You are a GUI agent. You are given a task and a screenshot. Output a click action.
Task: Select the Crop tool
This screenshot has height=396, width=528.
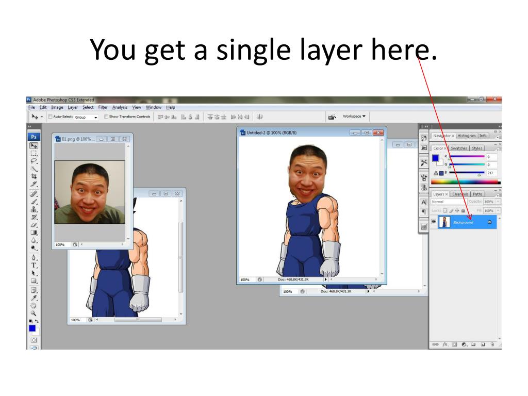coord(34,176)
